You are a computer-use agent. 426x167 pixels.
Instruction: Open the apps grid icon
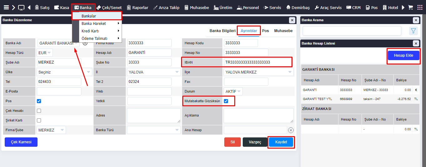(x=420, y=7)
